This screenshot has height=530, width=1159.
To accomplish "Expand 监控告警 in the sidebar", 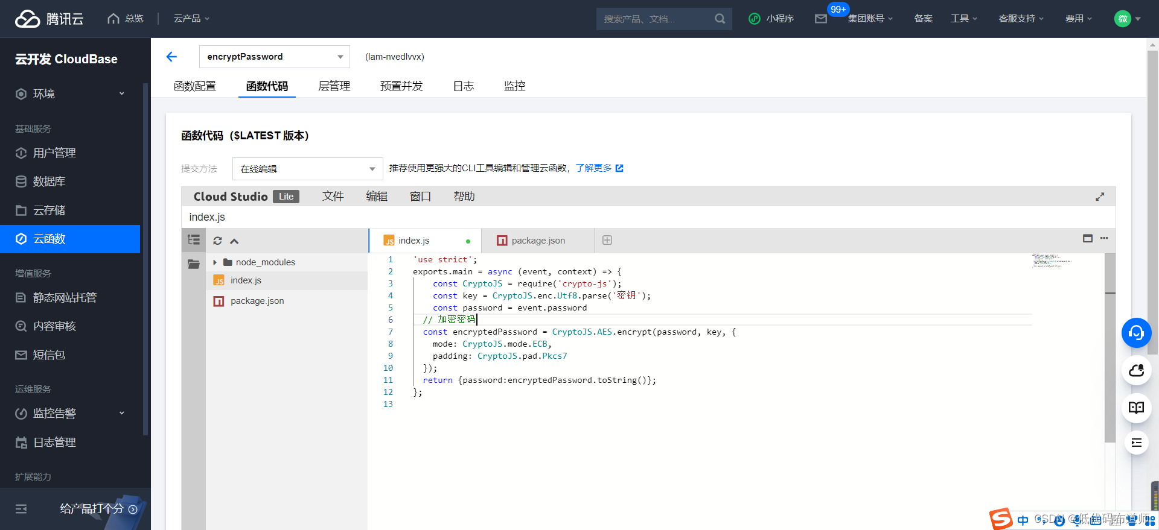I will click(x=70, y=414).
